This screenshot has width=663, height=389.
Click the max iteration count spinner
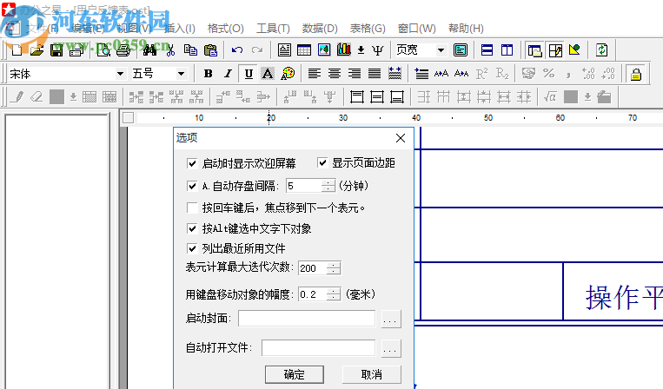pyautogui.click(x=334, y=268)
